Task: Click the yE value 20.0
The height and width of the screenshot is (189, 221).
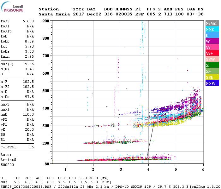Action: [x=29, y=129]
